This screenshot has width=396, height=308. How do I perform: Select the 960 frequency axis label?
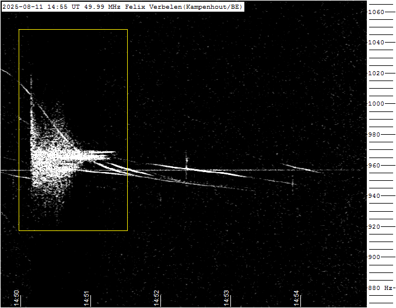click(x=374, y=165)
